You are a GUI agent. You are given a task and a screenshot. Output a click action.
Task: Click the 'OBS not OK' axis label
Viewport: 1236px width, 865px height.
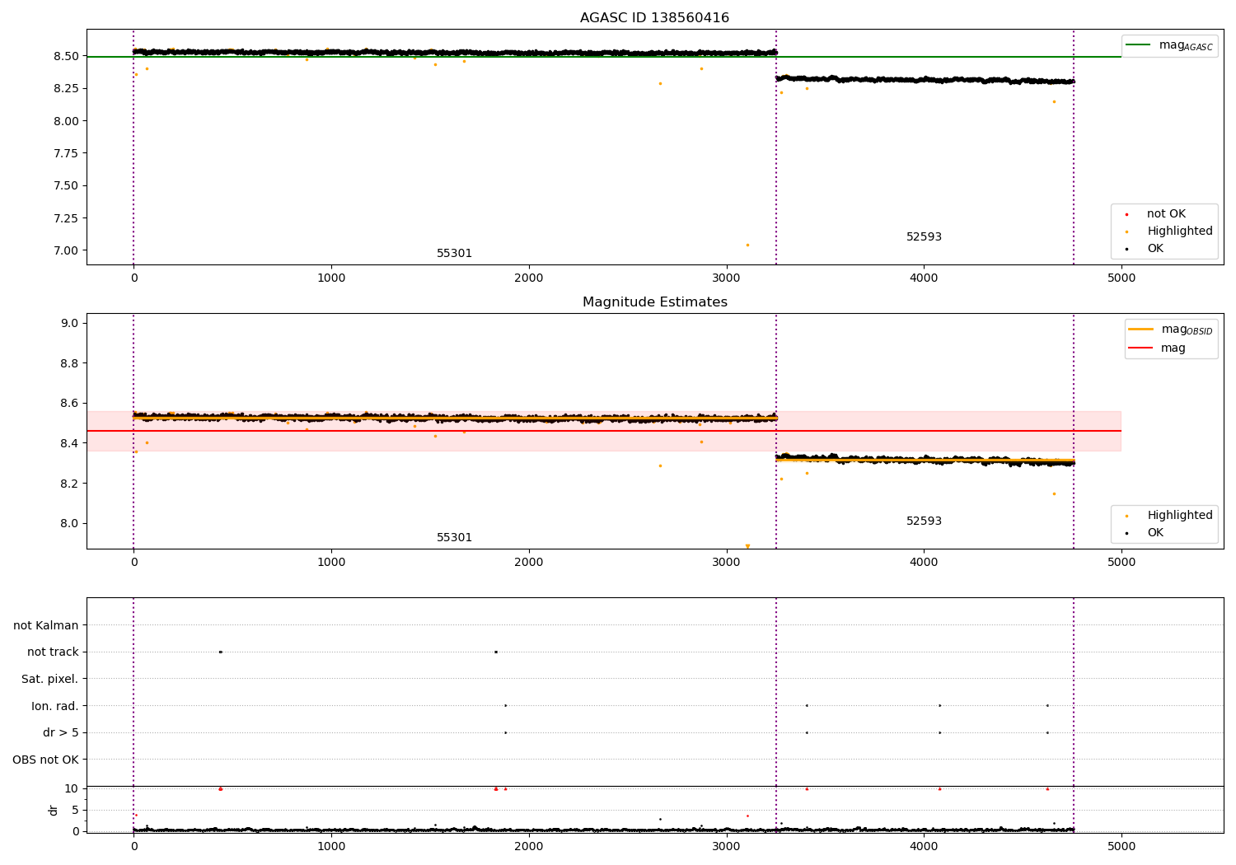tap(45, 760)
